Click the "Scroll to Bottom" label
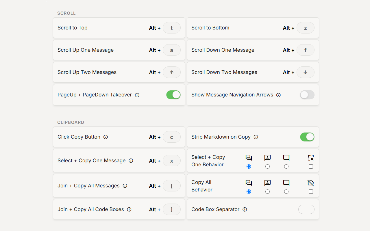 pos(210,28)
